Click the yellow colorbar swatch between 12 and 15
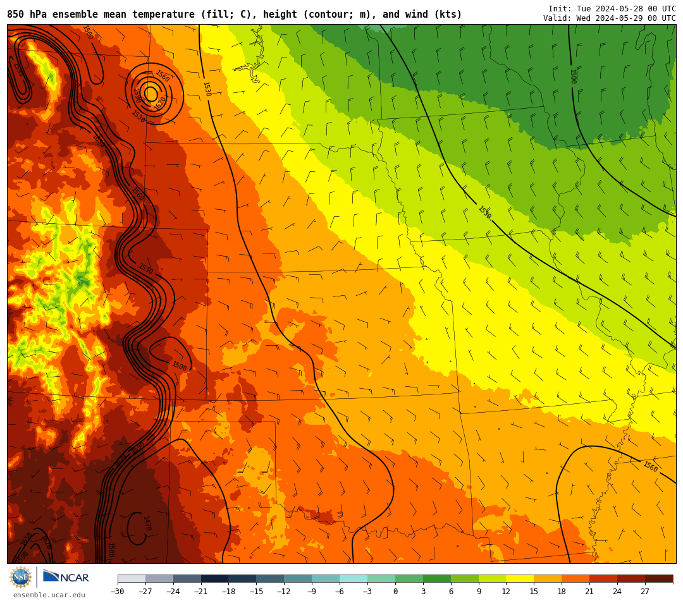Image resolution: width=683 pixels, height=603 pixels. point(520,578)
